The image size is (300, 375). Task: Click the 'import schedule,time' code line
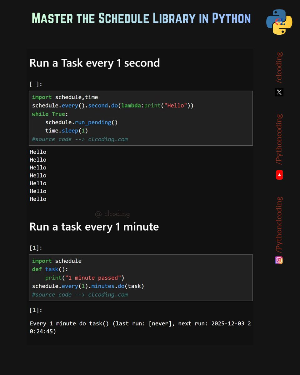pyautogui.click(x=65, y=97)
